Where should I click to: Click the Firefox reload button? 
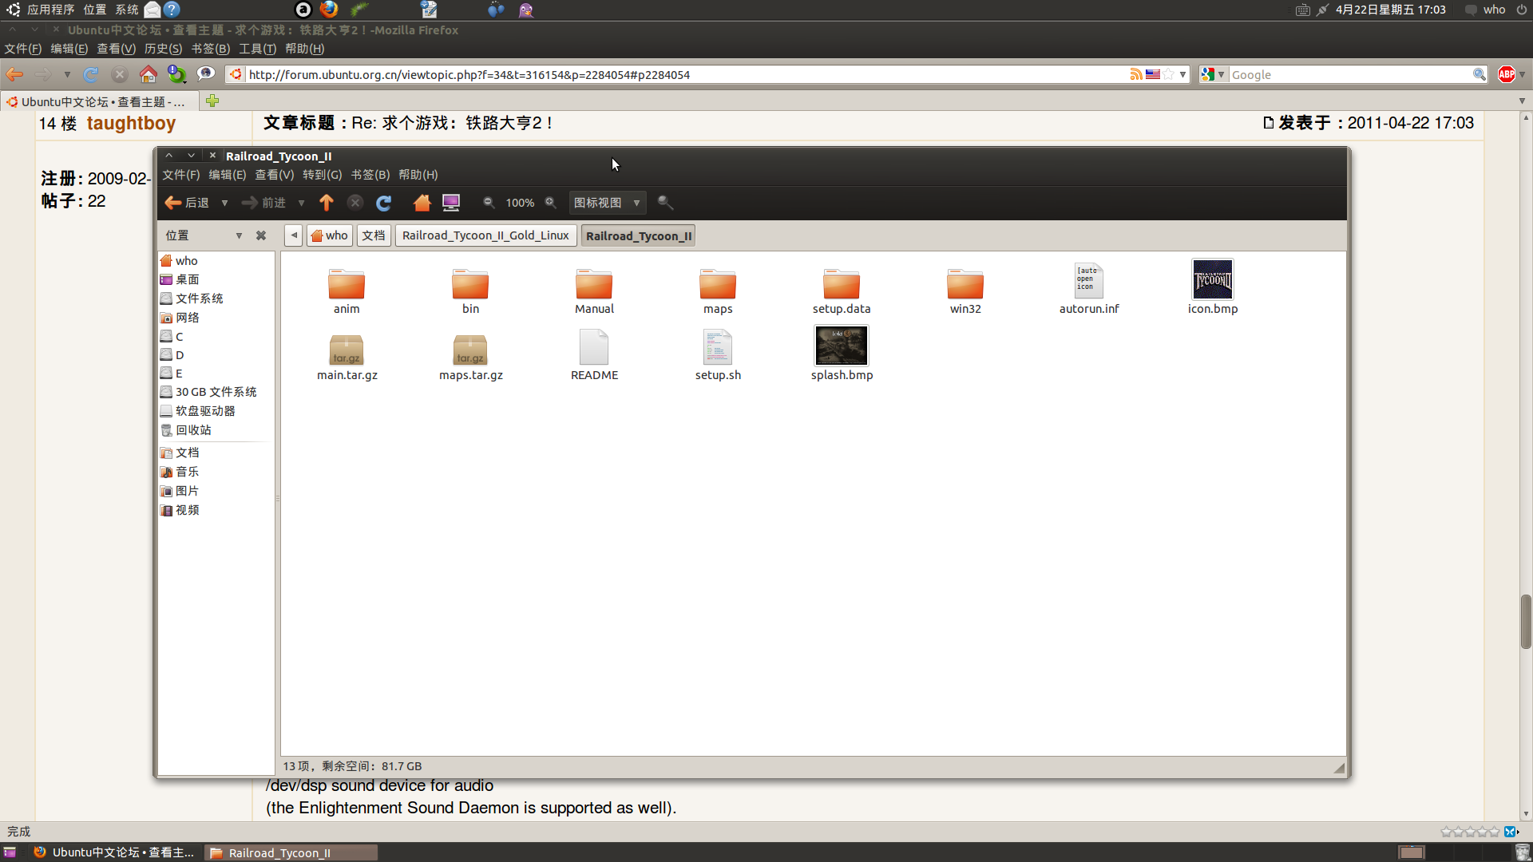click(91, 74)
